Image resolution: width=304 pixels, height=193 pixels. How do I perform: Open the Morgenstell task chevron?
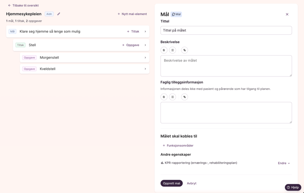tap(145, 58)
